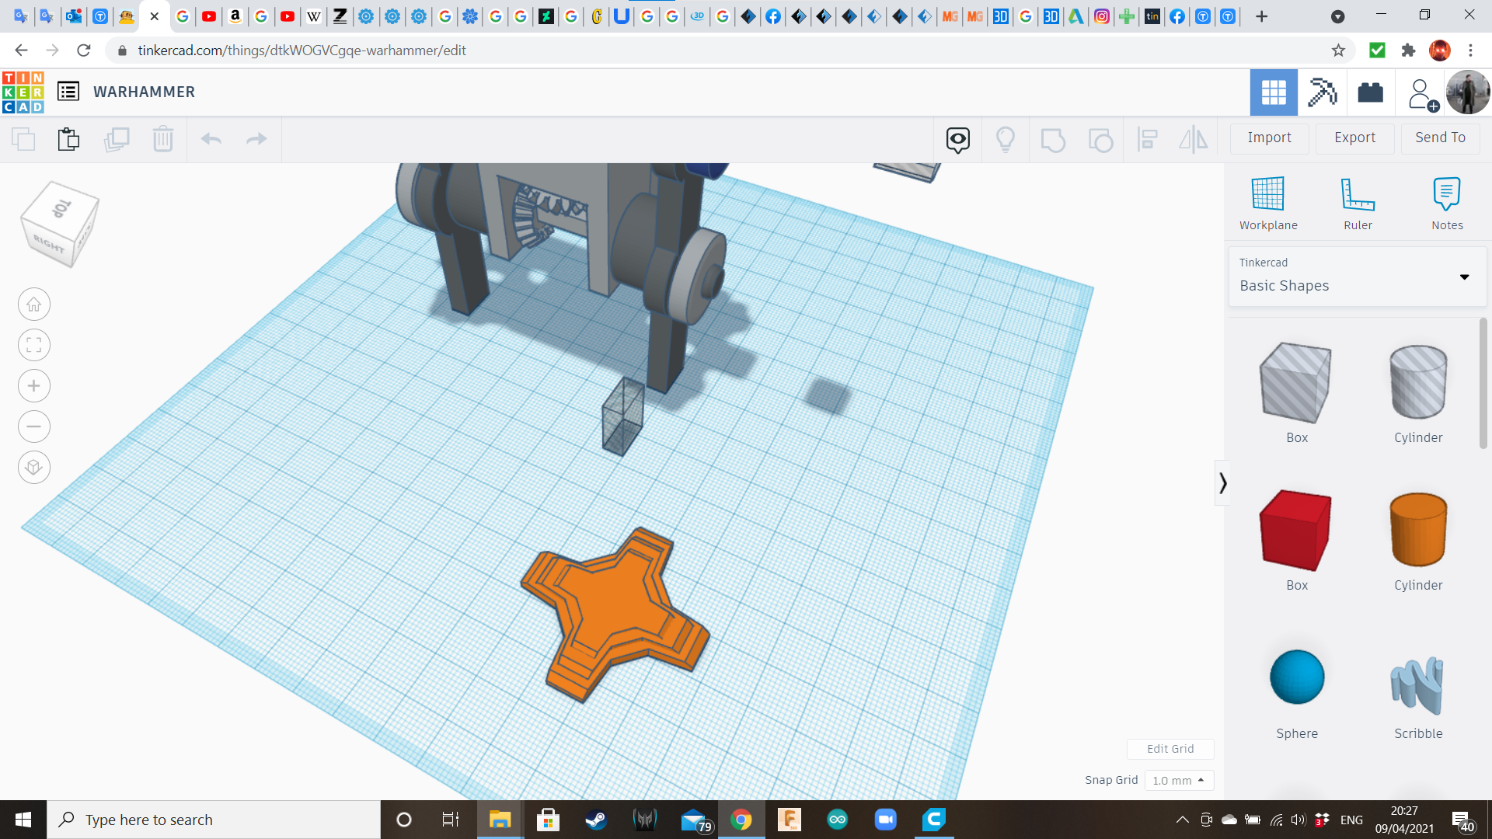Click the Export button
Screen dimensions: 1492x839
point(1354,138)
